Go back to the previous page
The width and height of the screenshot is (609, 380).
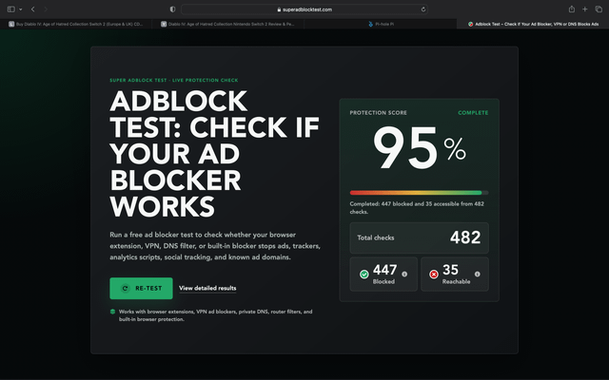click(x=33, y=9)
